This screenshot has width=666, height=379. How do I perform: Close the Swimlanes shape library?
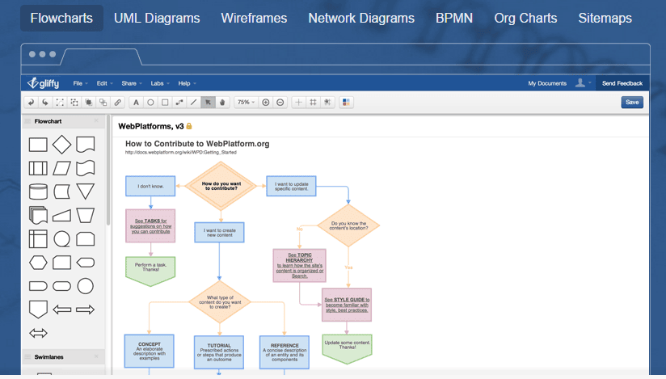tap(96, 356)
